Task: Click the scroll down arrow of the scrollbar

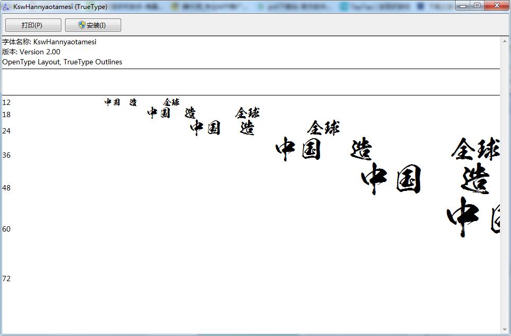Action: coord(505,330)
